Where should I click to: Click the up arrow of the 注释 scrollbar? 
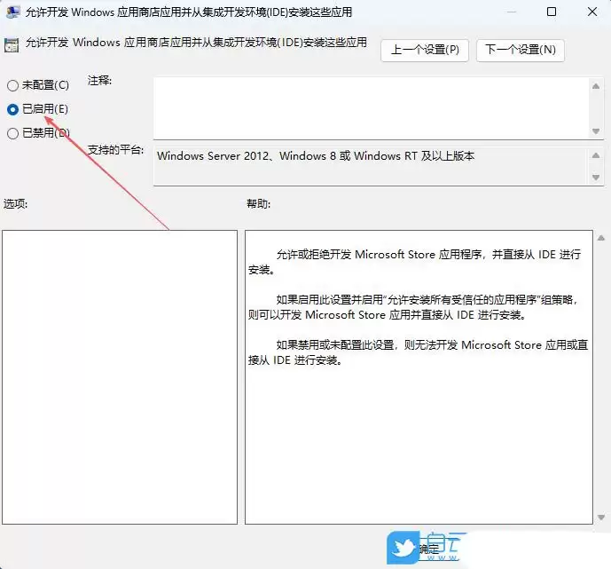(595, 86)
